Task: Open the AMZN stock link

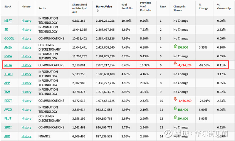Action: [x=9, y=47]
